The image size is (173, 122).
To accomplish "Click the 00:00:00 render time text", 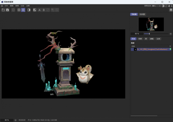I will 22,120.
